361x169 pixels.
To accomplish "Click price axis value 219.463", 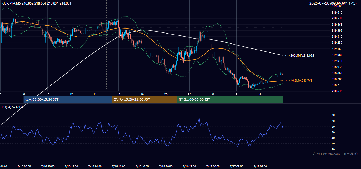I will 337,25.
